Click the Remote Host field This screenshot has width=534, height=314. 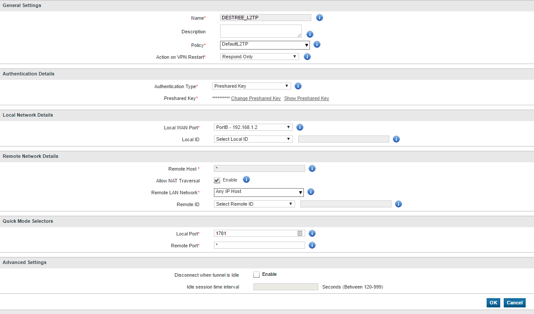[260, 168]
